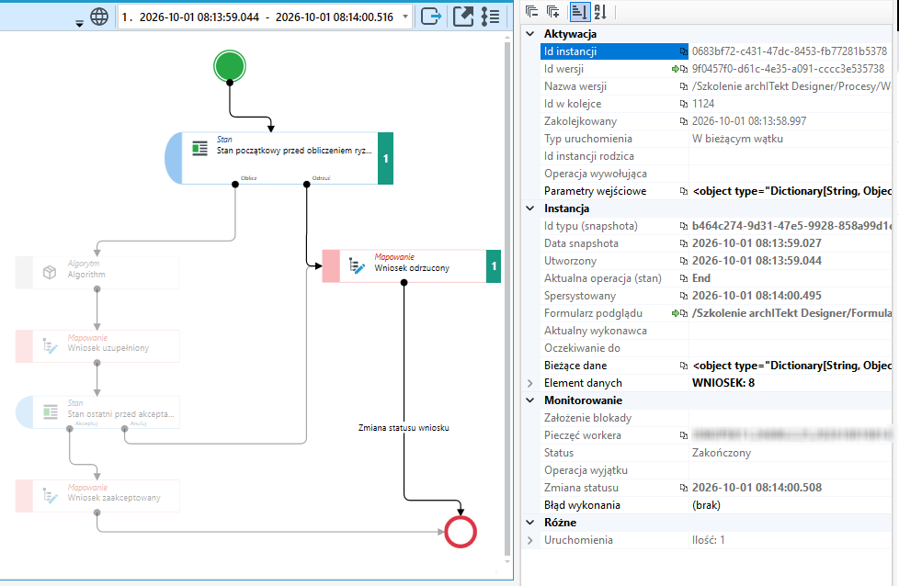Click the list-tree icon in the toolbar

(x=490, y=17)
